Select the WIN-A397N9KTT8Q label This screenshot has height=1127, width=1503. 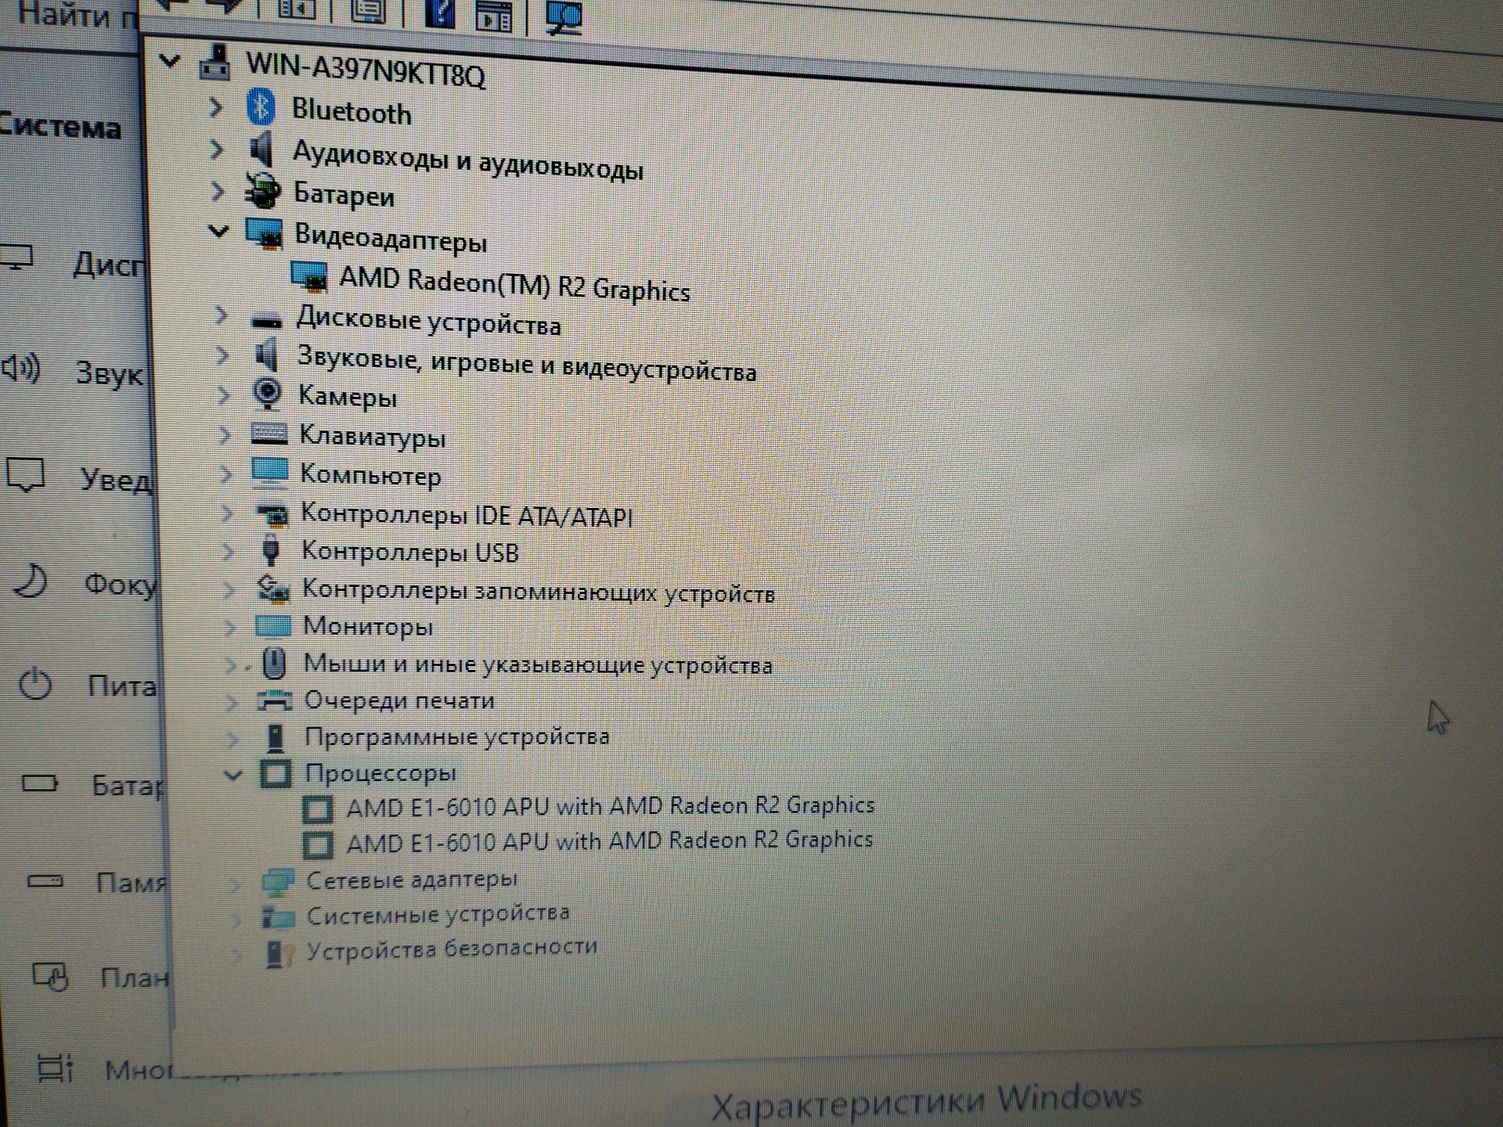pos(366,70)
